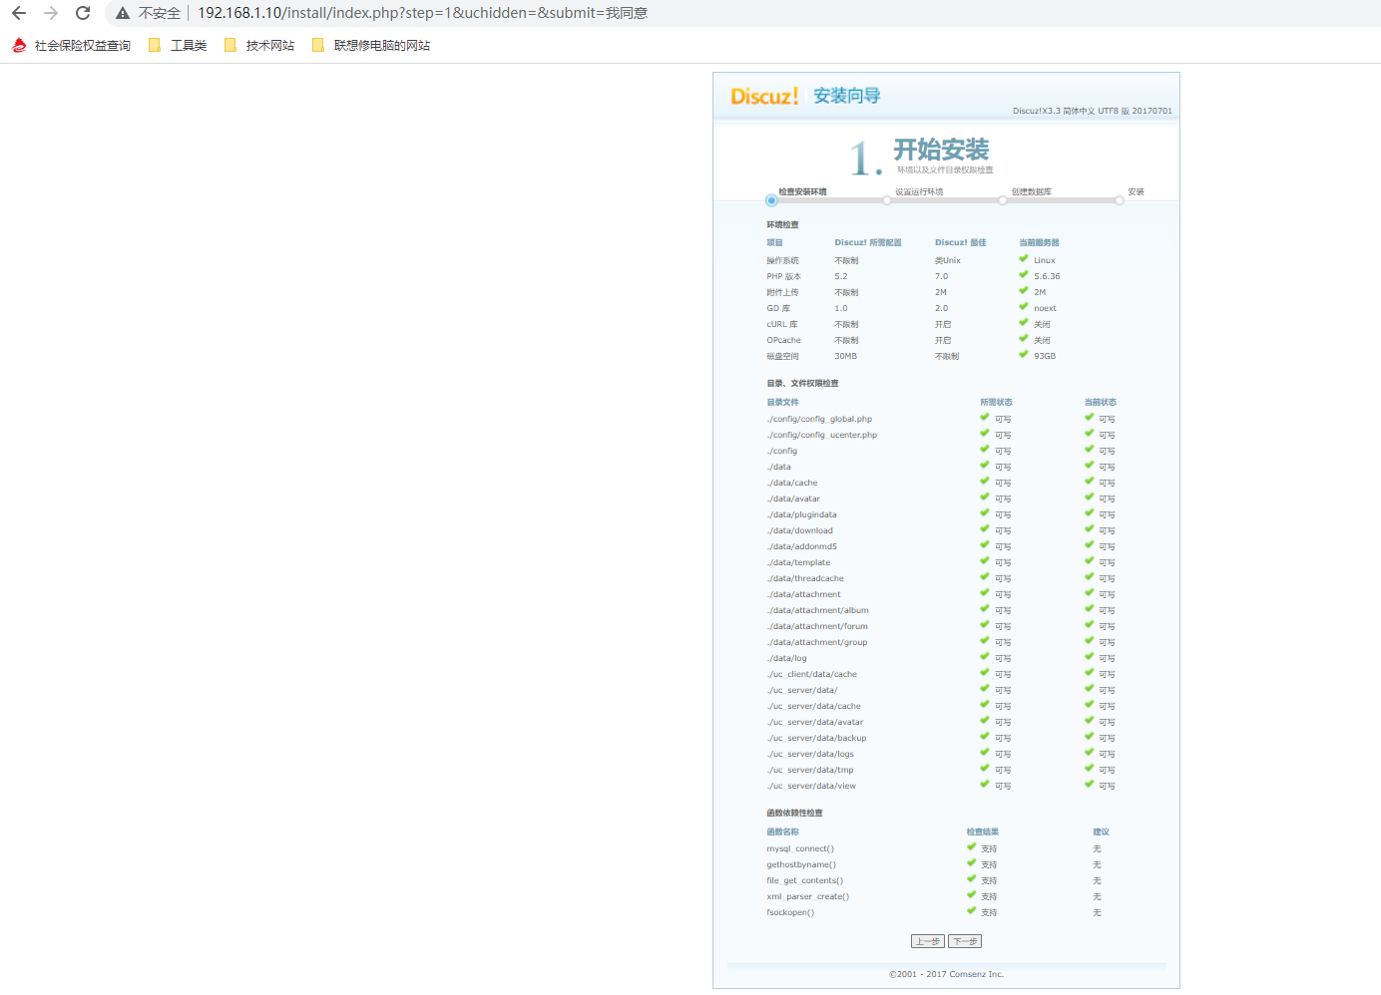Click the ./config/config_ucenter.php path
The image size is (1381, 995).
(821, 435)
